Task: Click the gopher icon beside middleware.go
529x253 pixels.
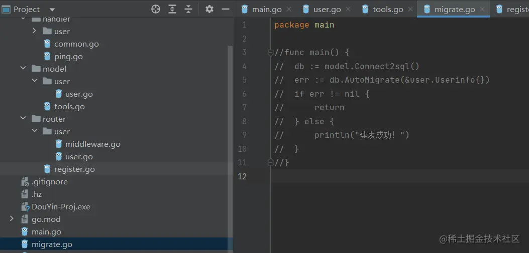Action: coord(59,144)
